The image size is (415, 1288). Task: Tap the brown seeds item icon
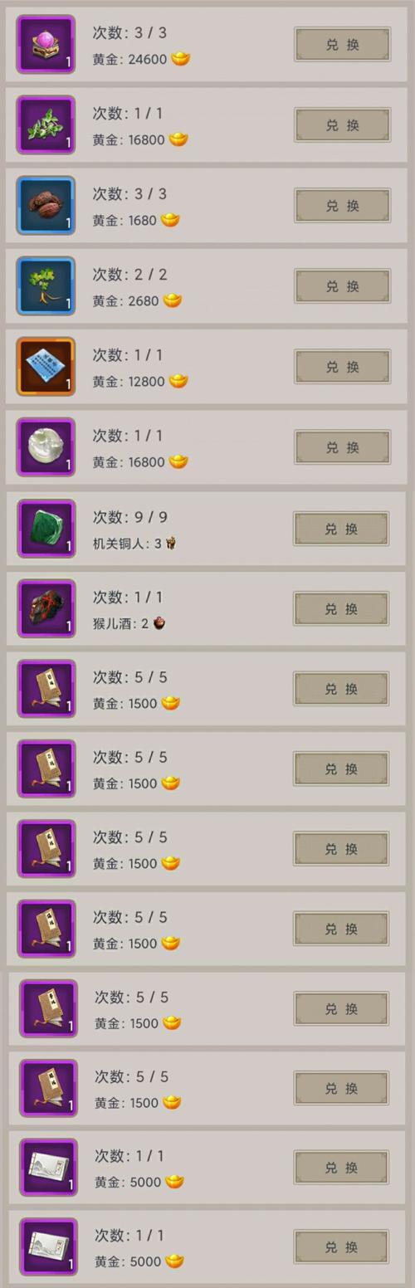tap(46, 205)
